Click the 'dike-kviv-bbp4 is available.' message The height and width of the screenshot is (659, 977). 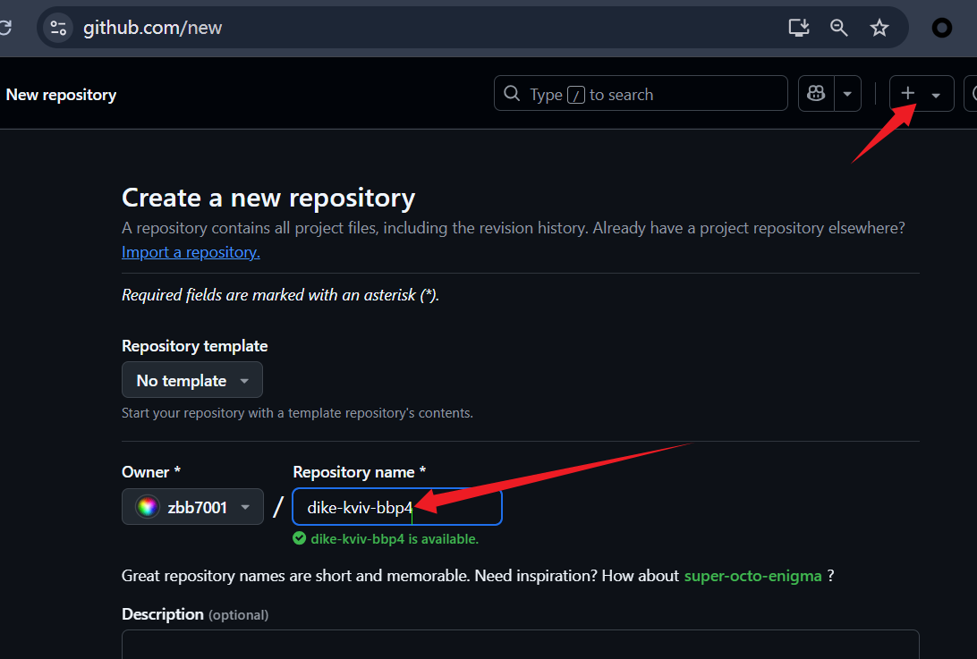click(395, 539)
